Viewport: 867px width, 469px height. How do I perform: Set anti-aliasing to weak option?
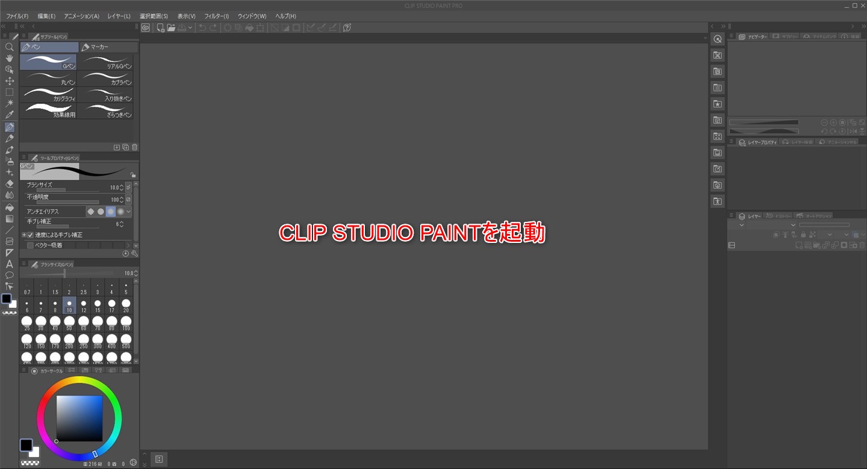click(101, 212)
